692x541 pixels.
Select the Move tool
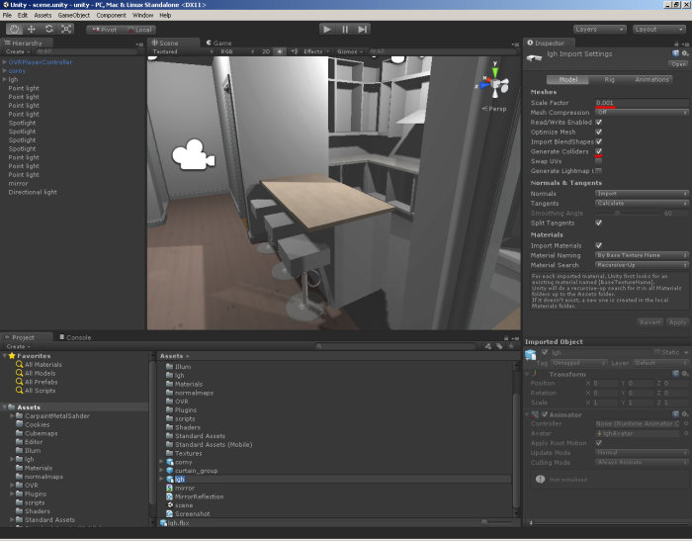[32, 29]
